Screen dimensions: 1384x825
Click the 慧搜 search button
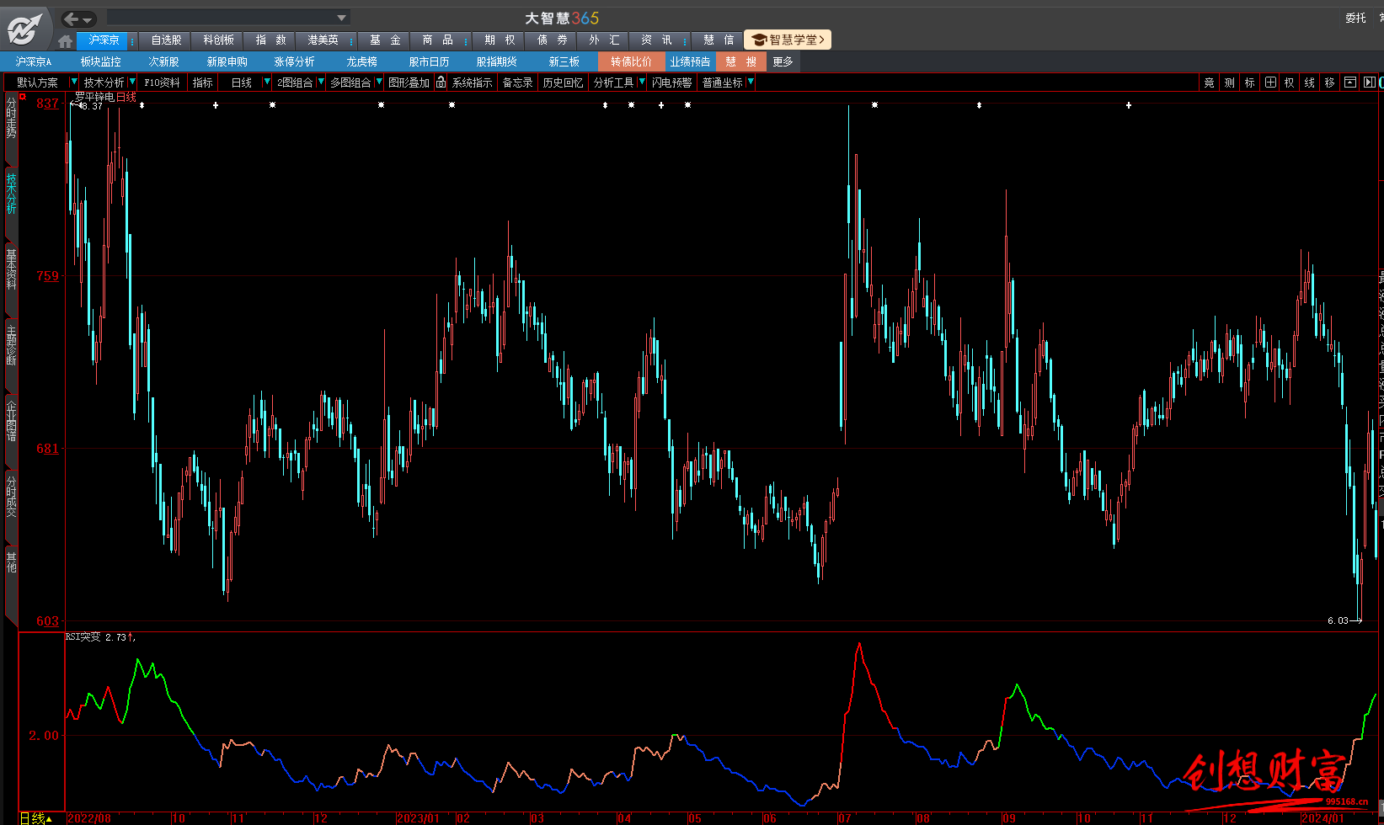point(740,61)
